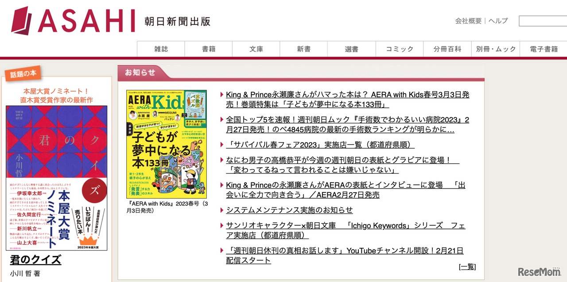Open the 君のクイズ book cover image
This screenshot has width=567, height=282.
tap(57, 178)
